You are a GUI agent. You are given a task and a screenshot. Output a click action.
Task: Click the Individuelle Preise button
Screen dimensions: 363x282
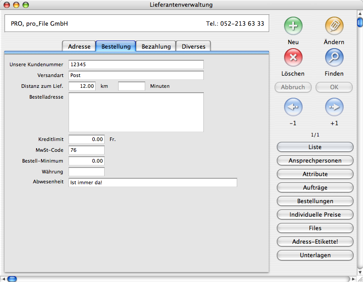coord(315,214)
